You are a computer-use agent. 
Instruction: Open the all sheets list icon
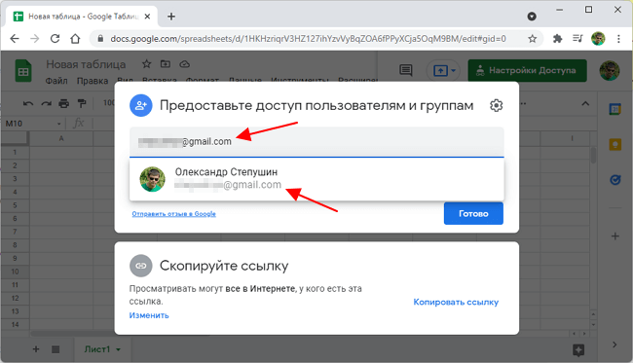point(56,349)
